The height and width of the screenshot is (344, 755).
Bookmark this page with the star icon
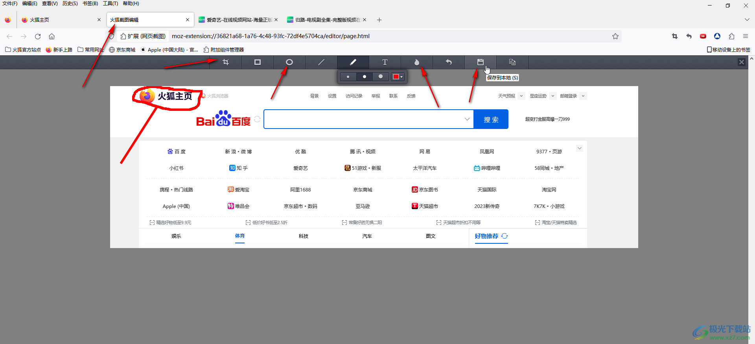[615, 36]
